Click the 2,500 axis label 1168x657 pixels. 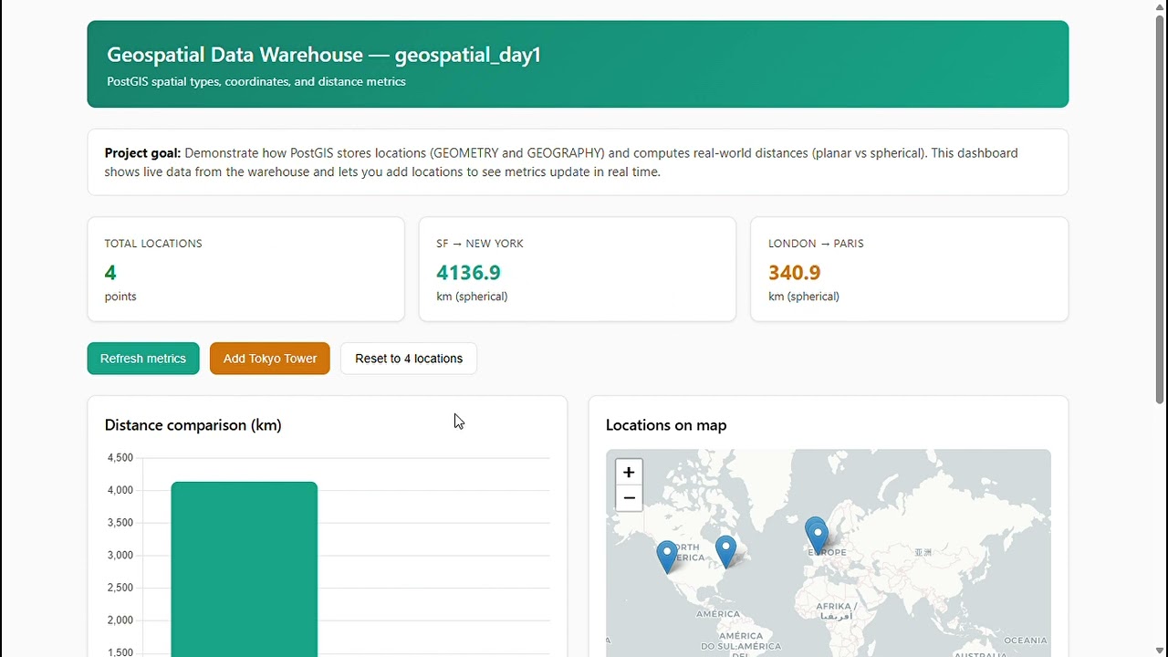tap(120, 588)
